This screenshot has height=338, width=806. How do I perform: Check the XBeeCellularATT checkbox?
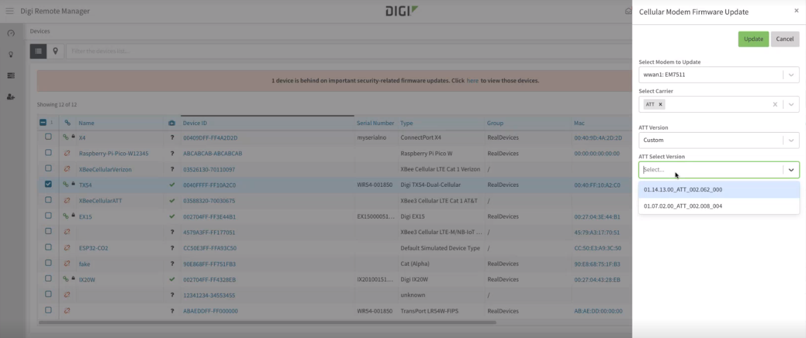pos(48,200)
